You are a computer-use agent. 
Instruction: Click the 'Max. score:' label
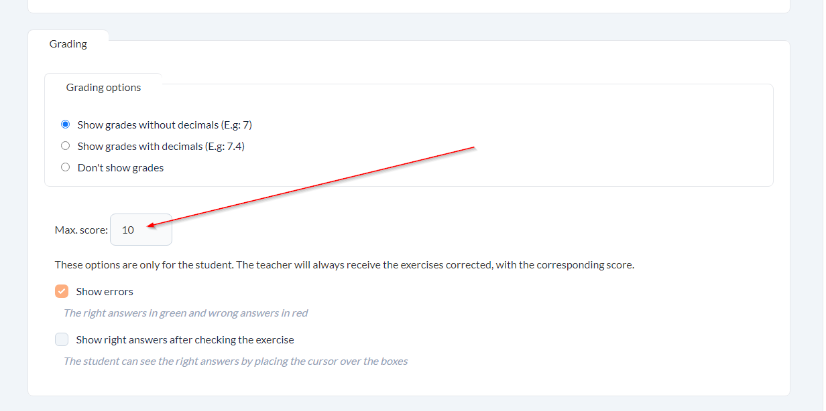point(81,230)
